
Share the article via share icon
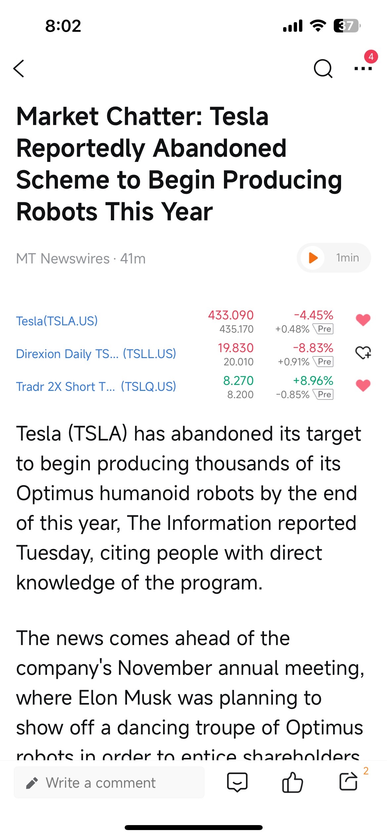pos(349,782)
